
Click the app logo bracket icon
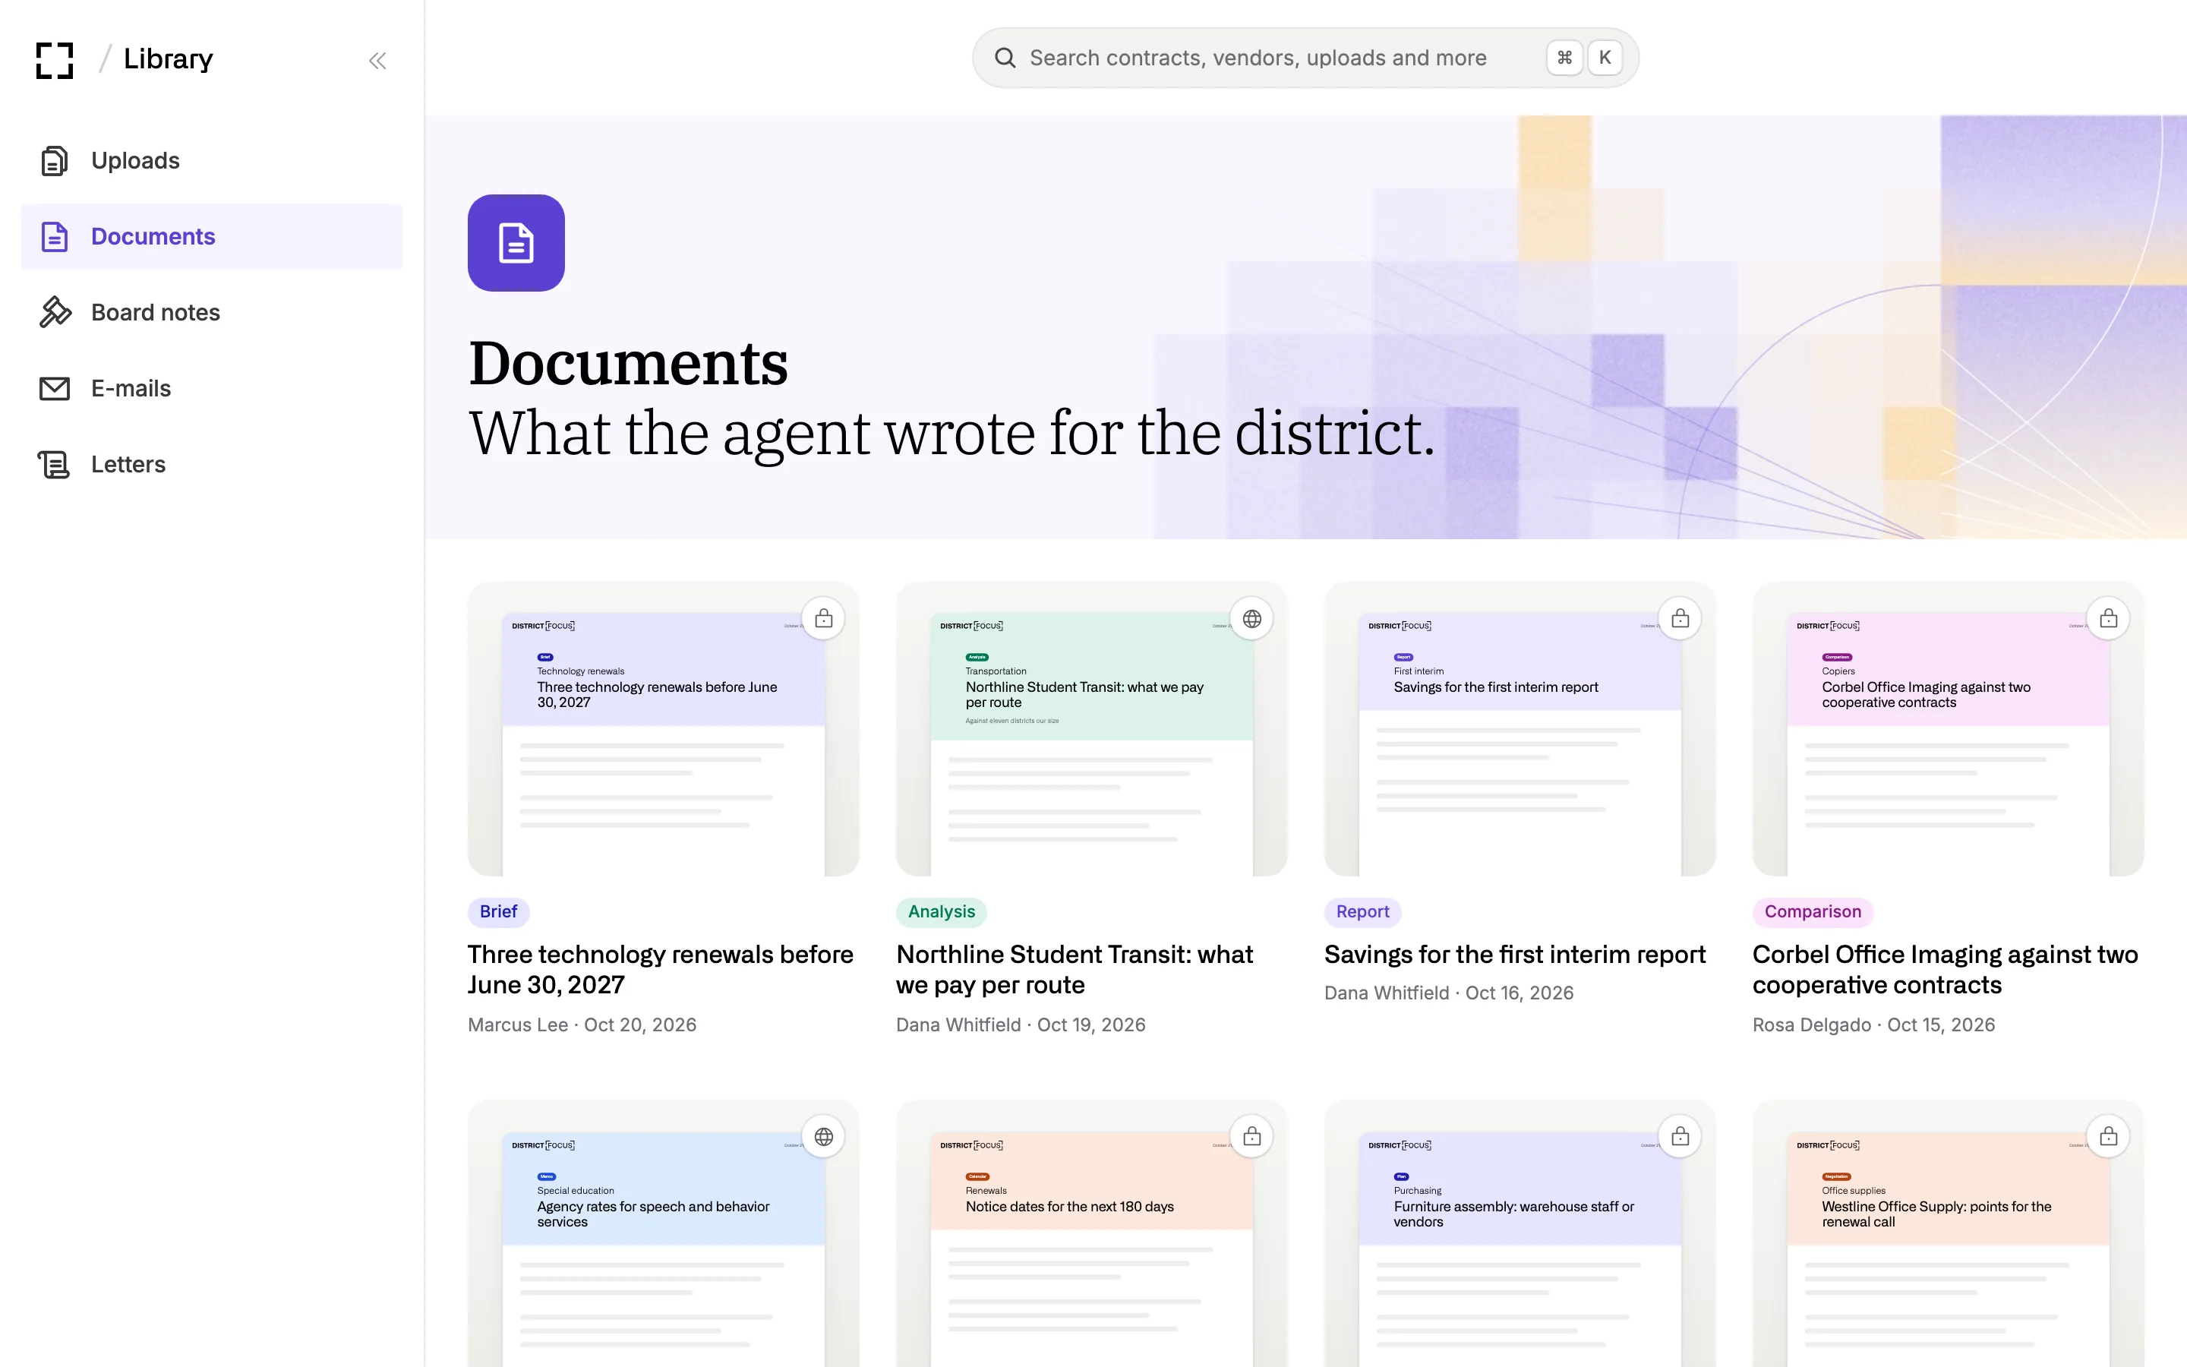click(54, 60)
